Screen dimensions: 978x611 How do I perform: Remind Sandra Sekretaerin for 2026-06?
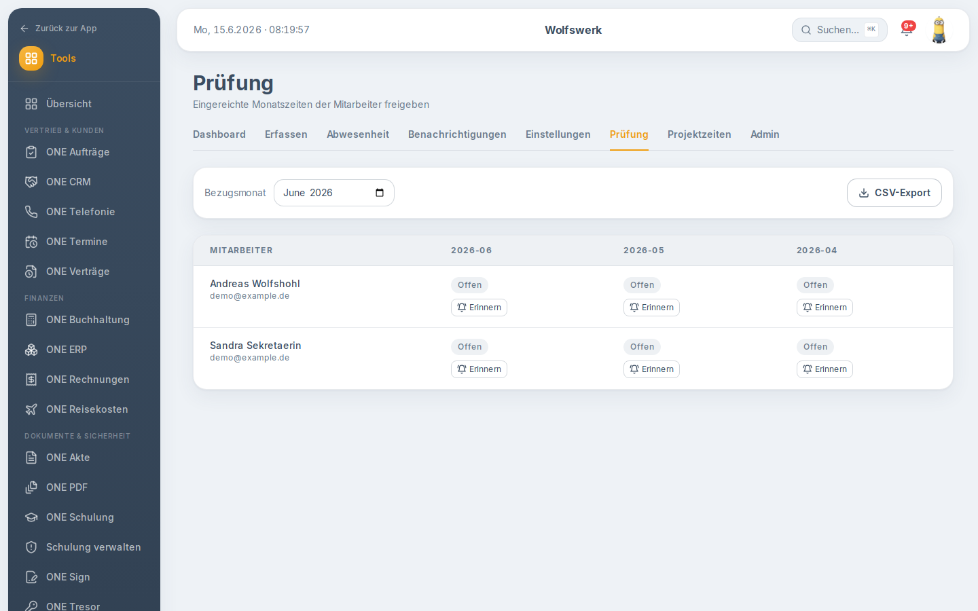click(x=479, y=369)
